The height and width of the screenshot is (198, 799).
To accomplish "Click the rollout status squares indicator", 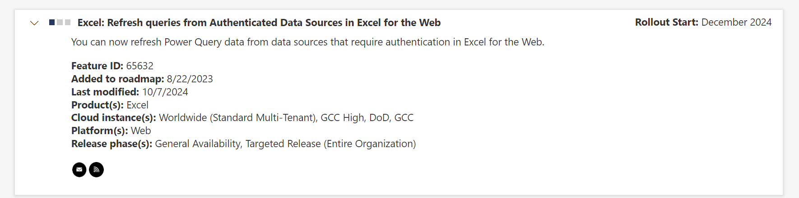I will tap(60, 22).
